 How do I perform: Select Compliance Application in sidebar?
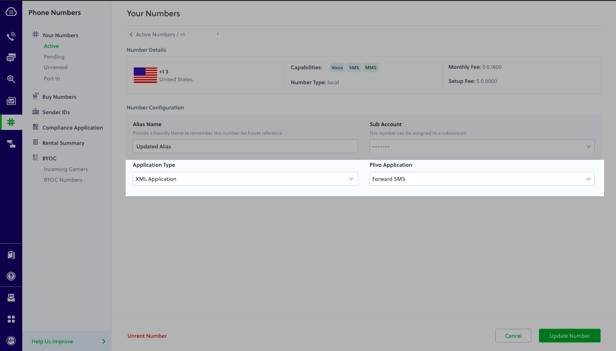pyautogui.click(x=72, y=128)
